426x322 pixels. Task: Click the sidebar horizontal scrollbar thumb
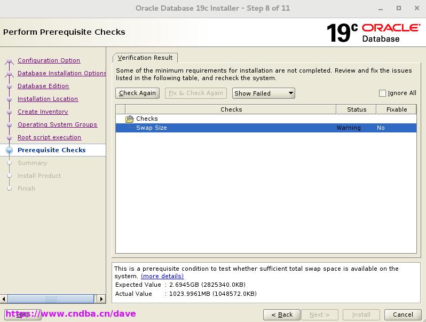pos(51,299)
